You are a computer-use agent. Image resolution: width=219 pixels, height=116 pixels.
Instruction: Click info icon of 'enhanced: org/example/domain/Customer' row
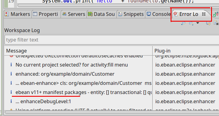(11, 74)
